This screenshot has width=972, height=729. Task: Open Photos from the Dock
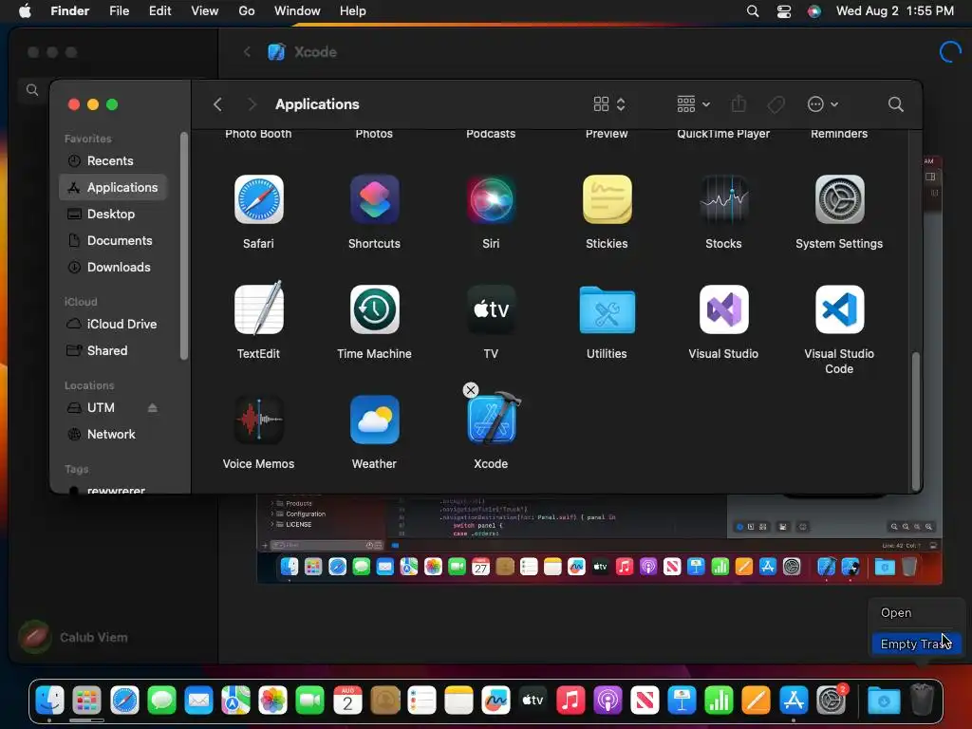[x=272, y=701]
